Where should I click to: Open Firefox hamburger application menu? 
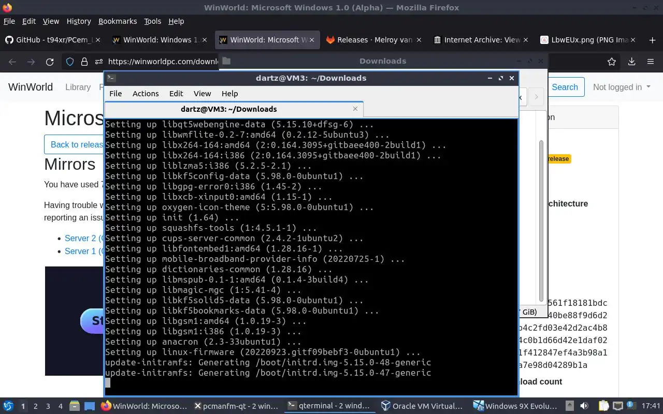point(651,62)
